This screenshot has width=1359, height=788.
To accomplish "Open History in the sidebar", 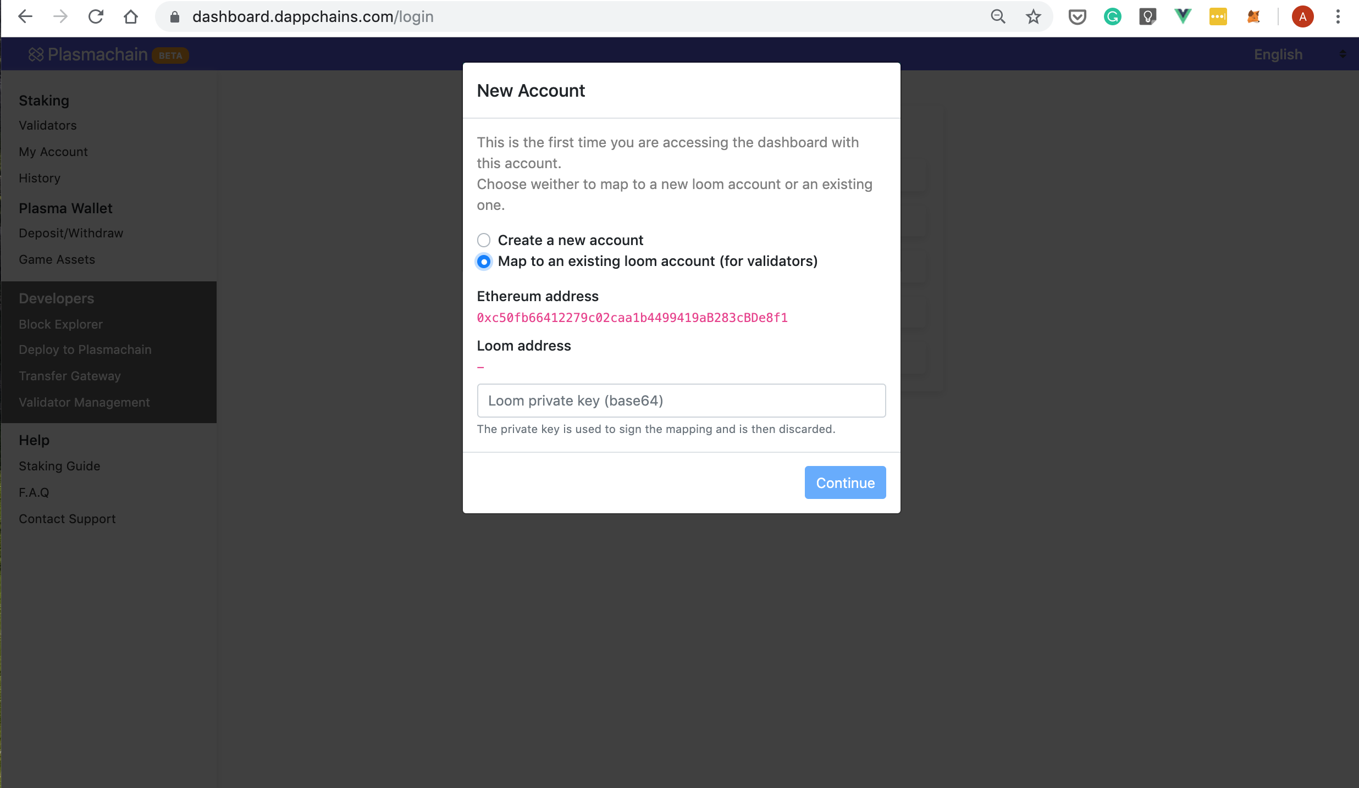I will click(40, 178).
